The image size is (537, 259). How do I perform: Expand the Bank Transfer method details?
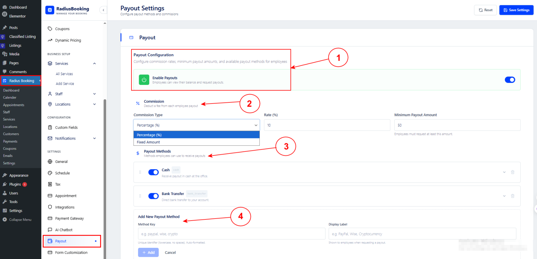504,196
